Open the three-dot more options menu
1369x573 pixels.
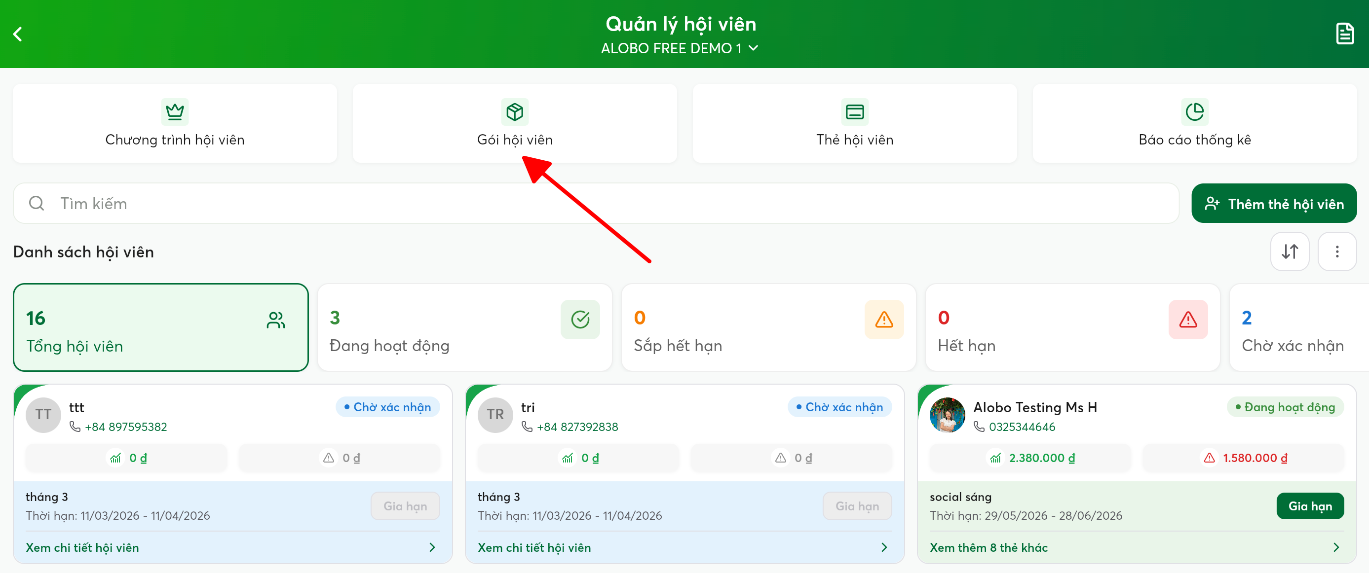click(x=1337, y=251)
